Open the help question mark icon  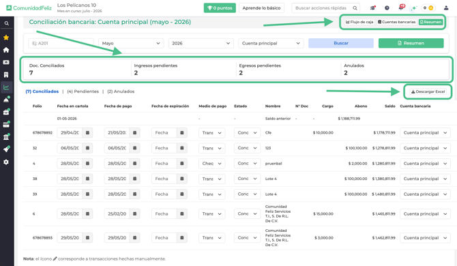pyautogui.click(x=387, y=8)
